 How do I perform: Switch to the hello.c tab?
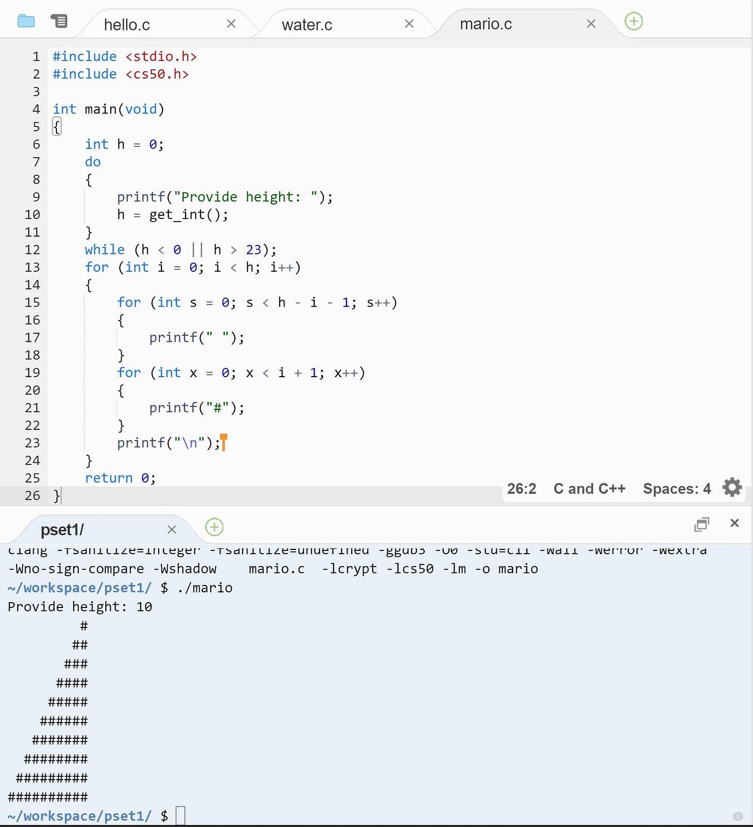[127, 24]
